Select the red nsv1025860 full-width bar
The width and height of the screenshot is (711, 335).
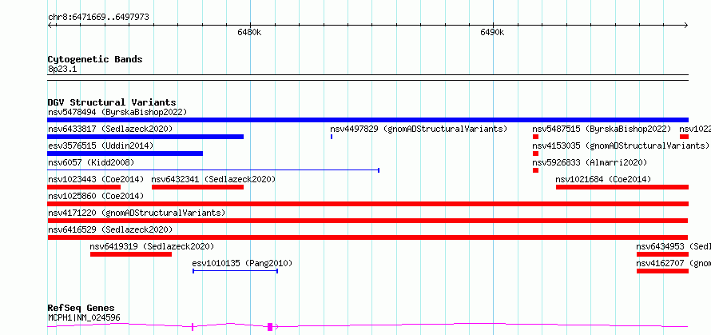[x=367, y=204]
